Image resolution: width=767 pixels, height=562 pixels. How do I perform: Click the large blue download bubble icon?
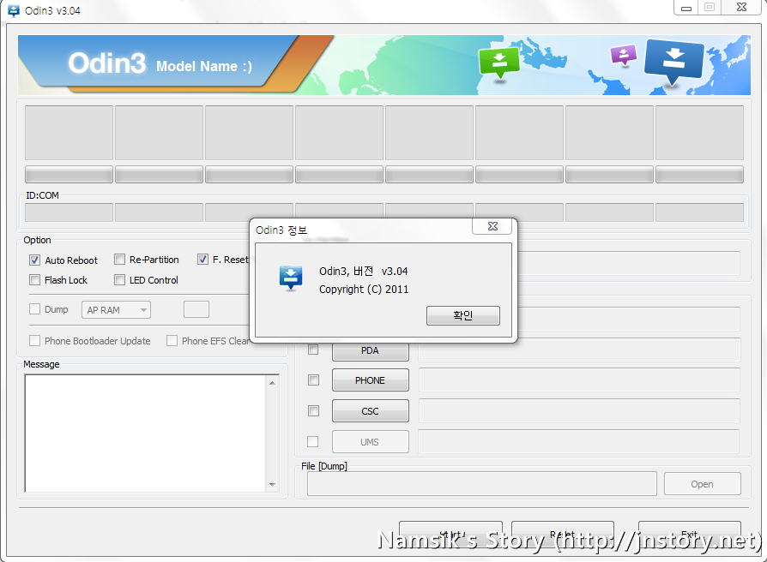(x=673, y=61)
